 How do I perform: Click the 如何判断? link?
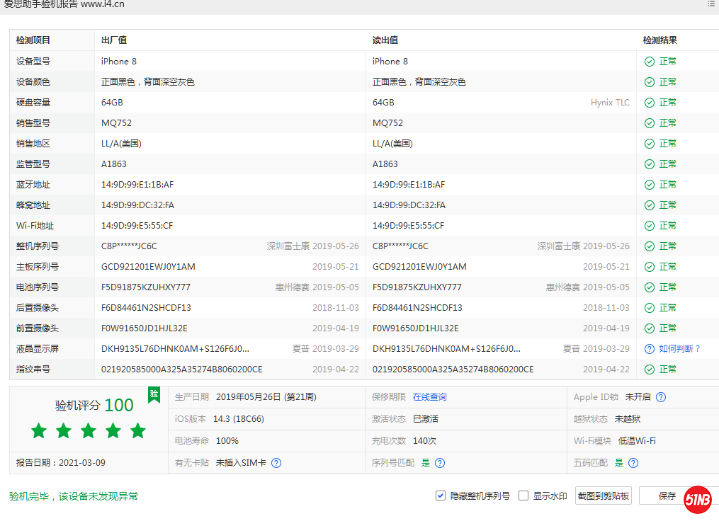click(x=679, y=349)
